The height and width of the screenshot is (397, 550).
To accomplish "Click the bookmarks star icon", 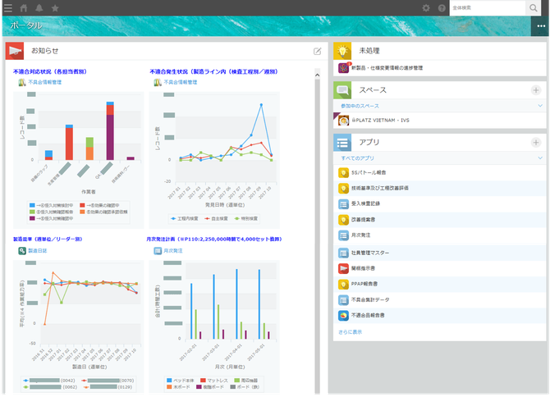I will point(55,7).
